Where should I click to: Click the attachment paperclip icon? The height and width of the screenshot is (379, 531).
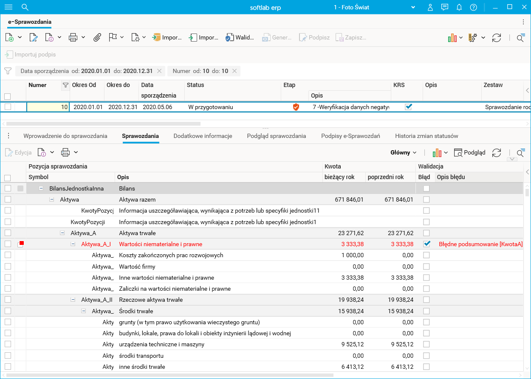97,37
